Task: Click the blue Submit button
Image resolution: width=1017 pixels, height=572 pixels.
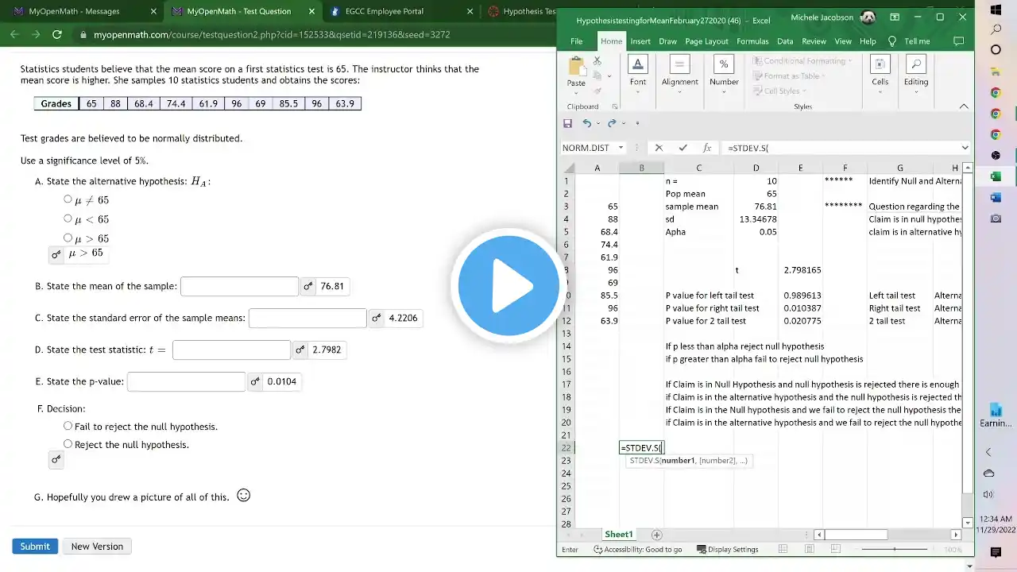Action: (35, 547)
